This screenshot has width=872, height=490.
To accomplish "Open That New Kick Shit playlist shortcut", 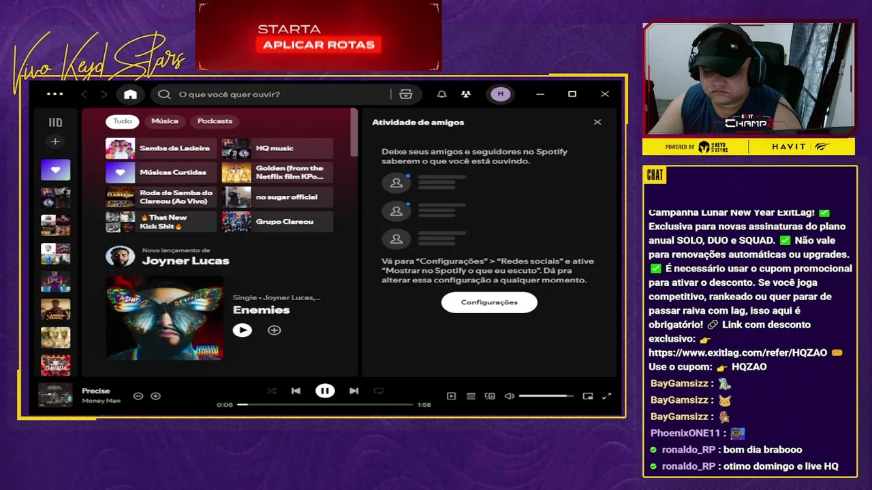I will tap(161, 222).
